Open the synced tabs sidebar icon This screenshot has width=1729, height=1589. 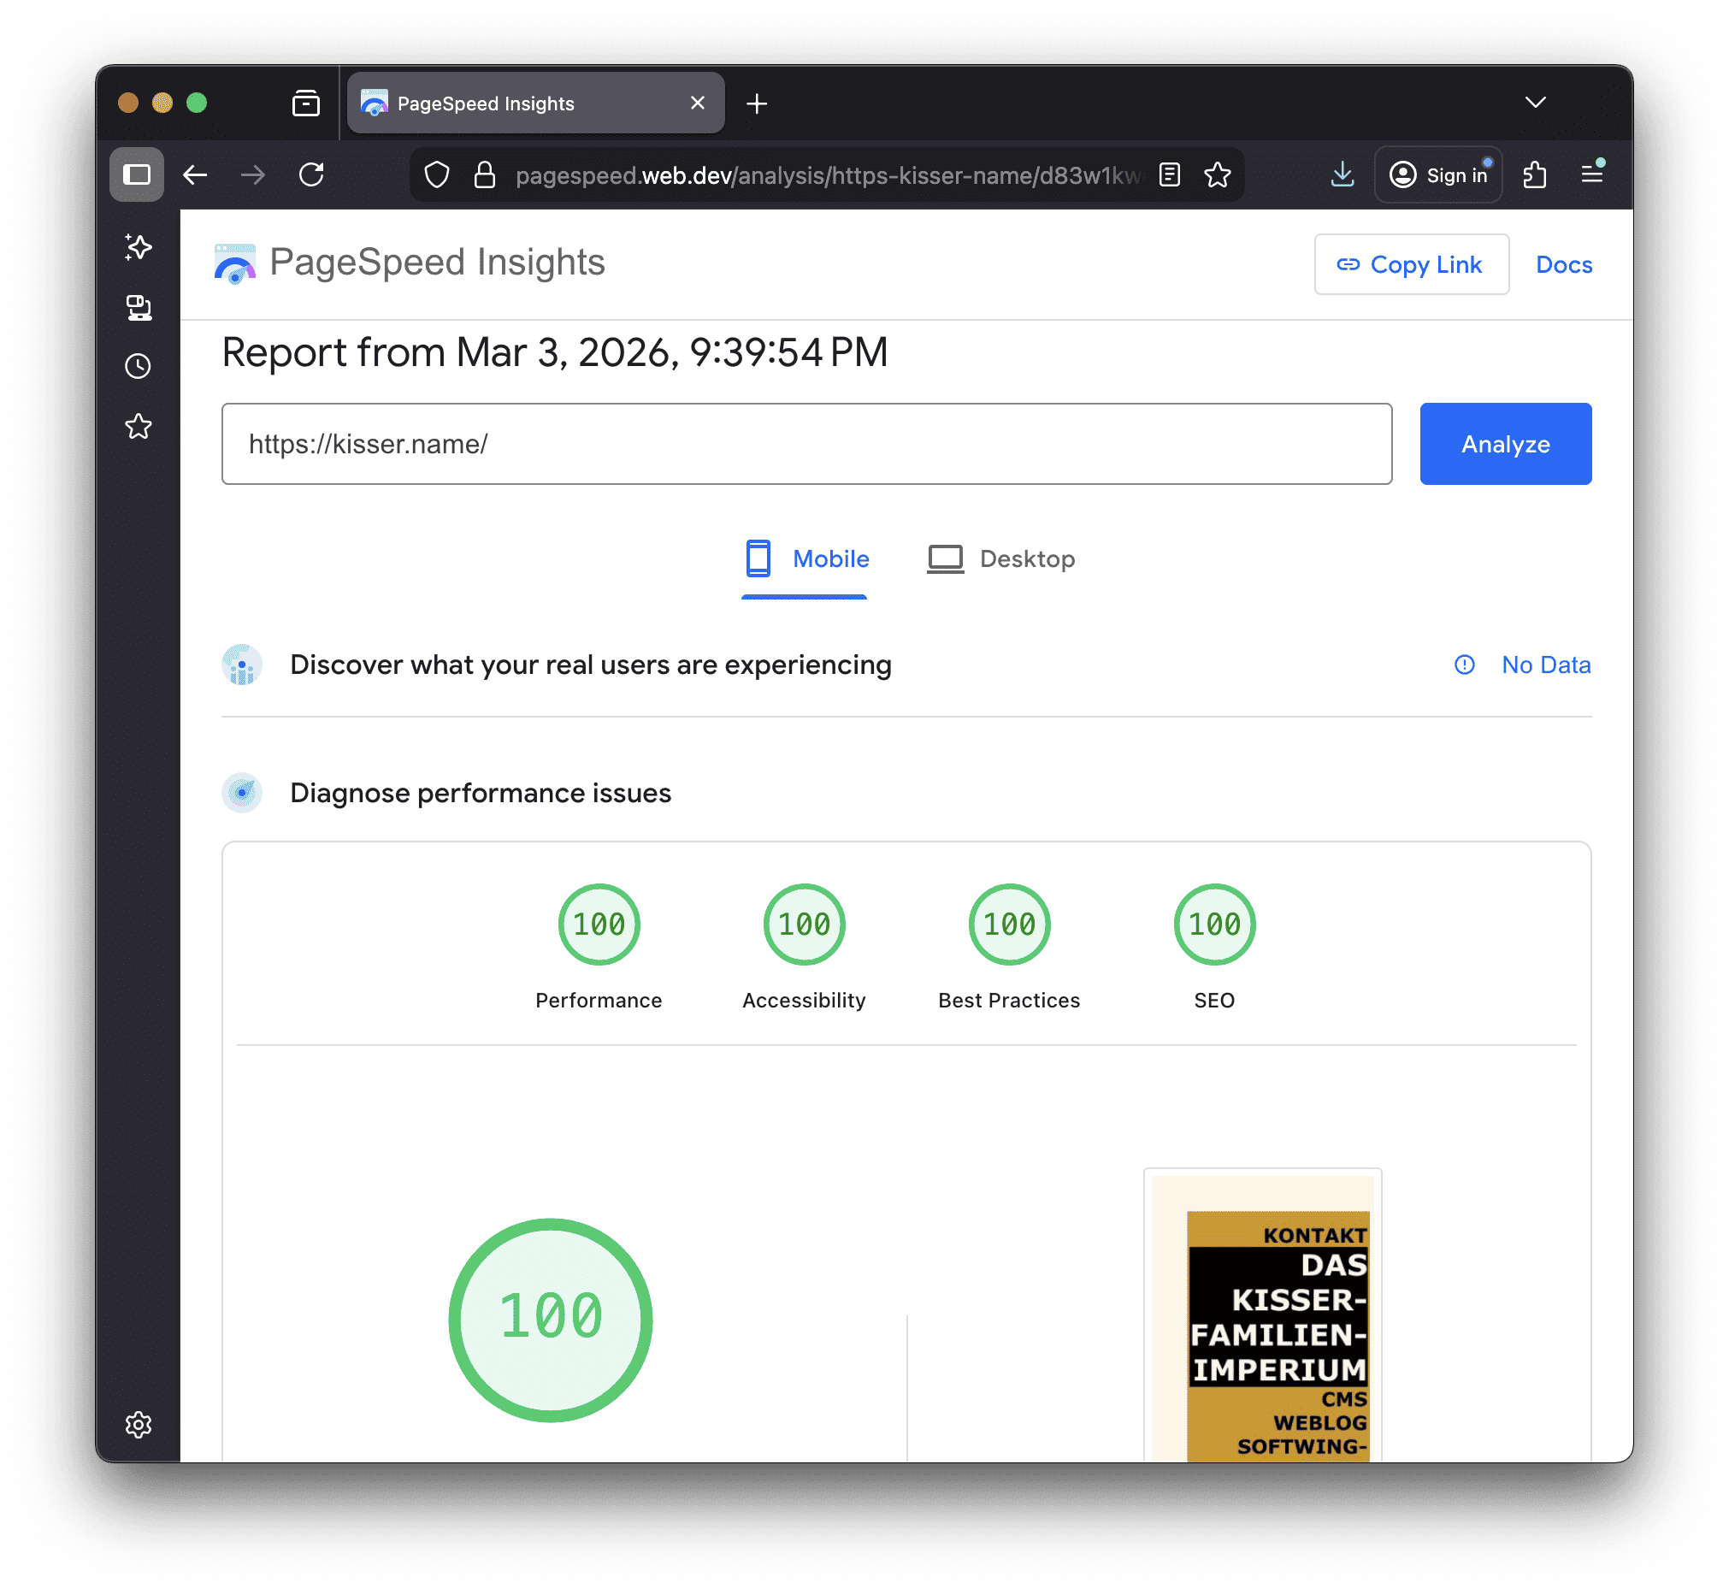(x=138, y=308)
